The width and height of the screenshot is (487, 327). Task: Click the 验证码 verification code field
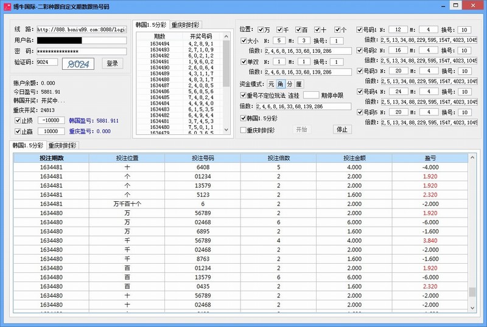point(47,62)
